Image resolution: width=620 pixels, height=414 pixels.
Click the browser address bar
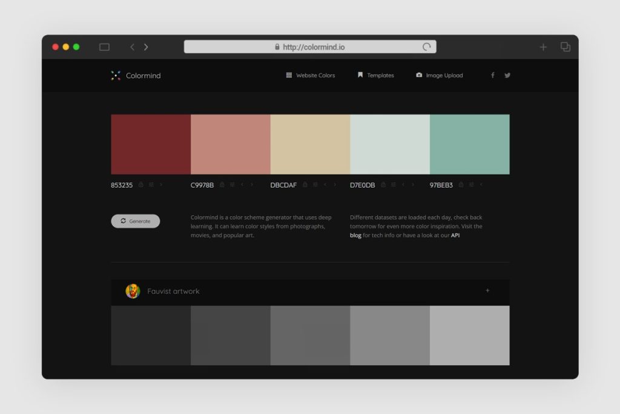coord(310,47)
